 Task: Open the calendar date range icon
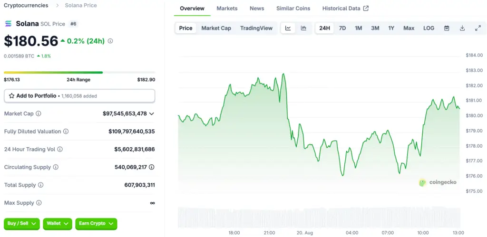coord(447,28)
